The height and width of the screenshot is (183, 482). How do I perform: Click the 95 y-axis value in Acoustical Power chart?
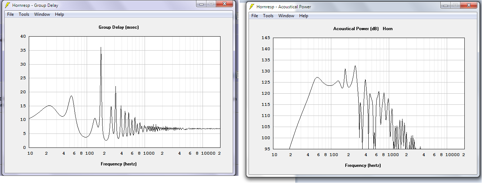[x=267, y=149]
